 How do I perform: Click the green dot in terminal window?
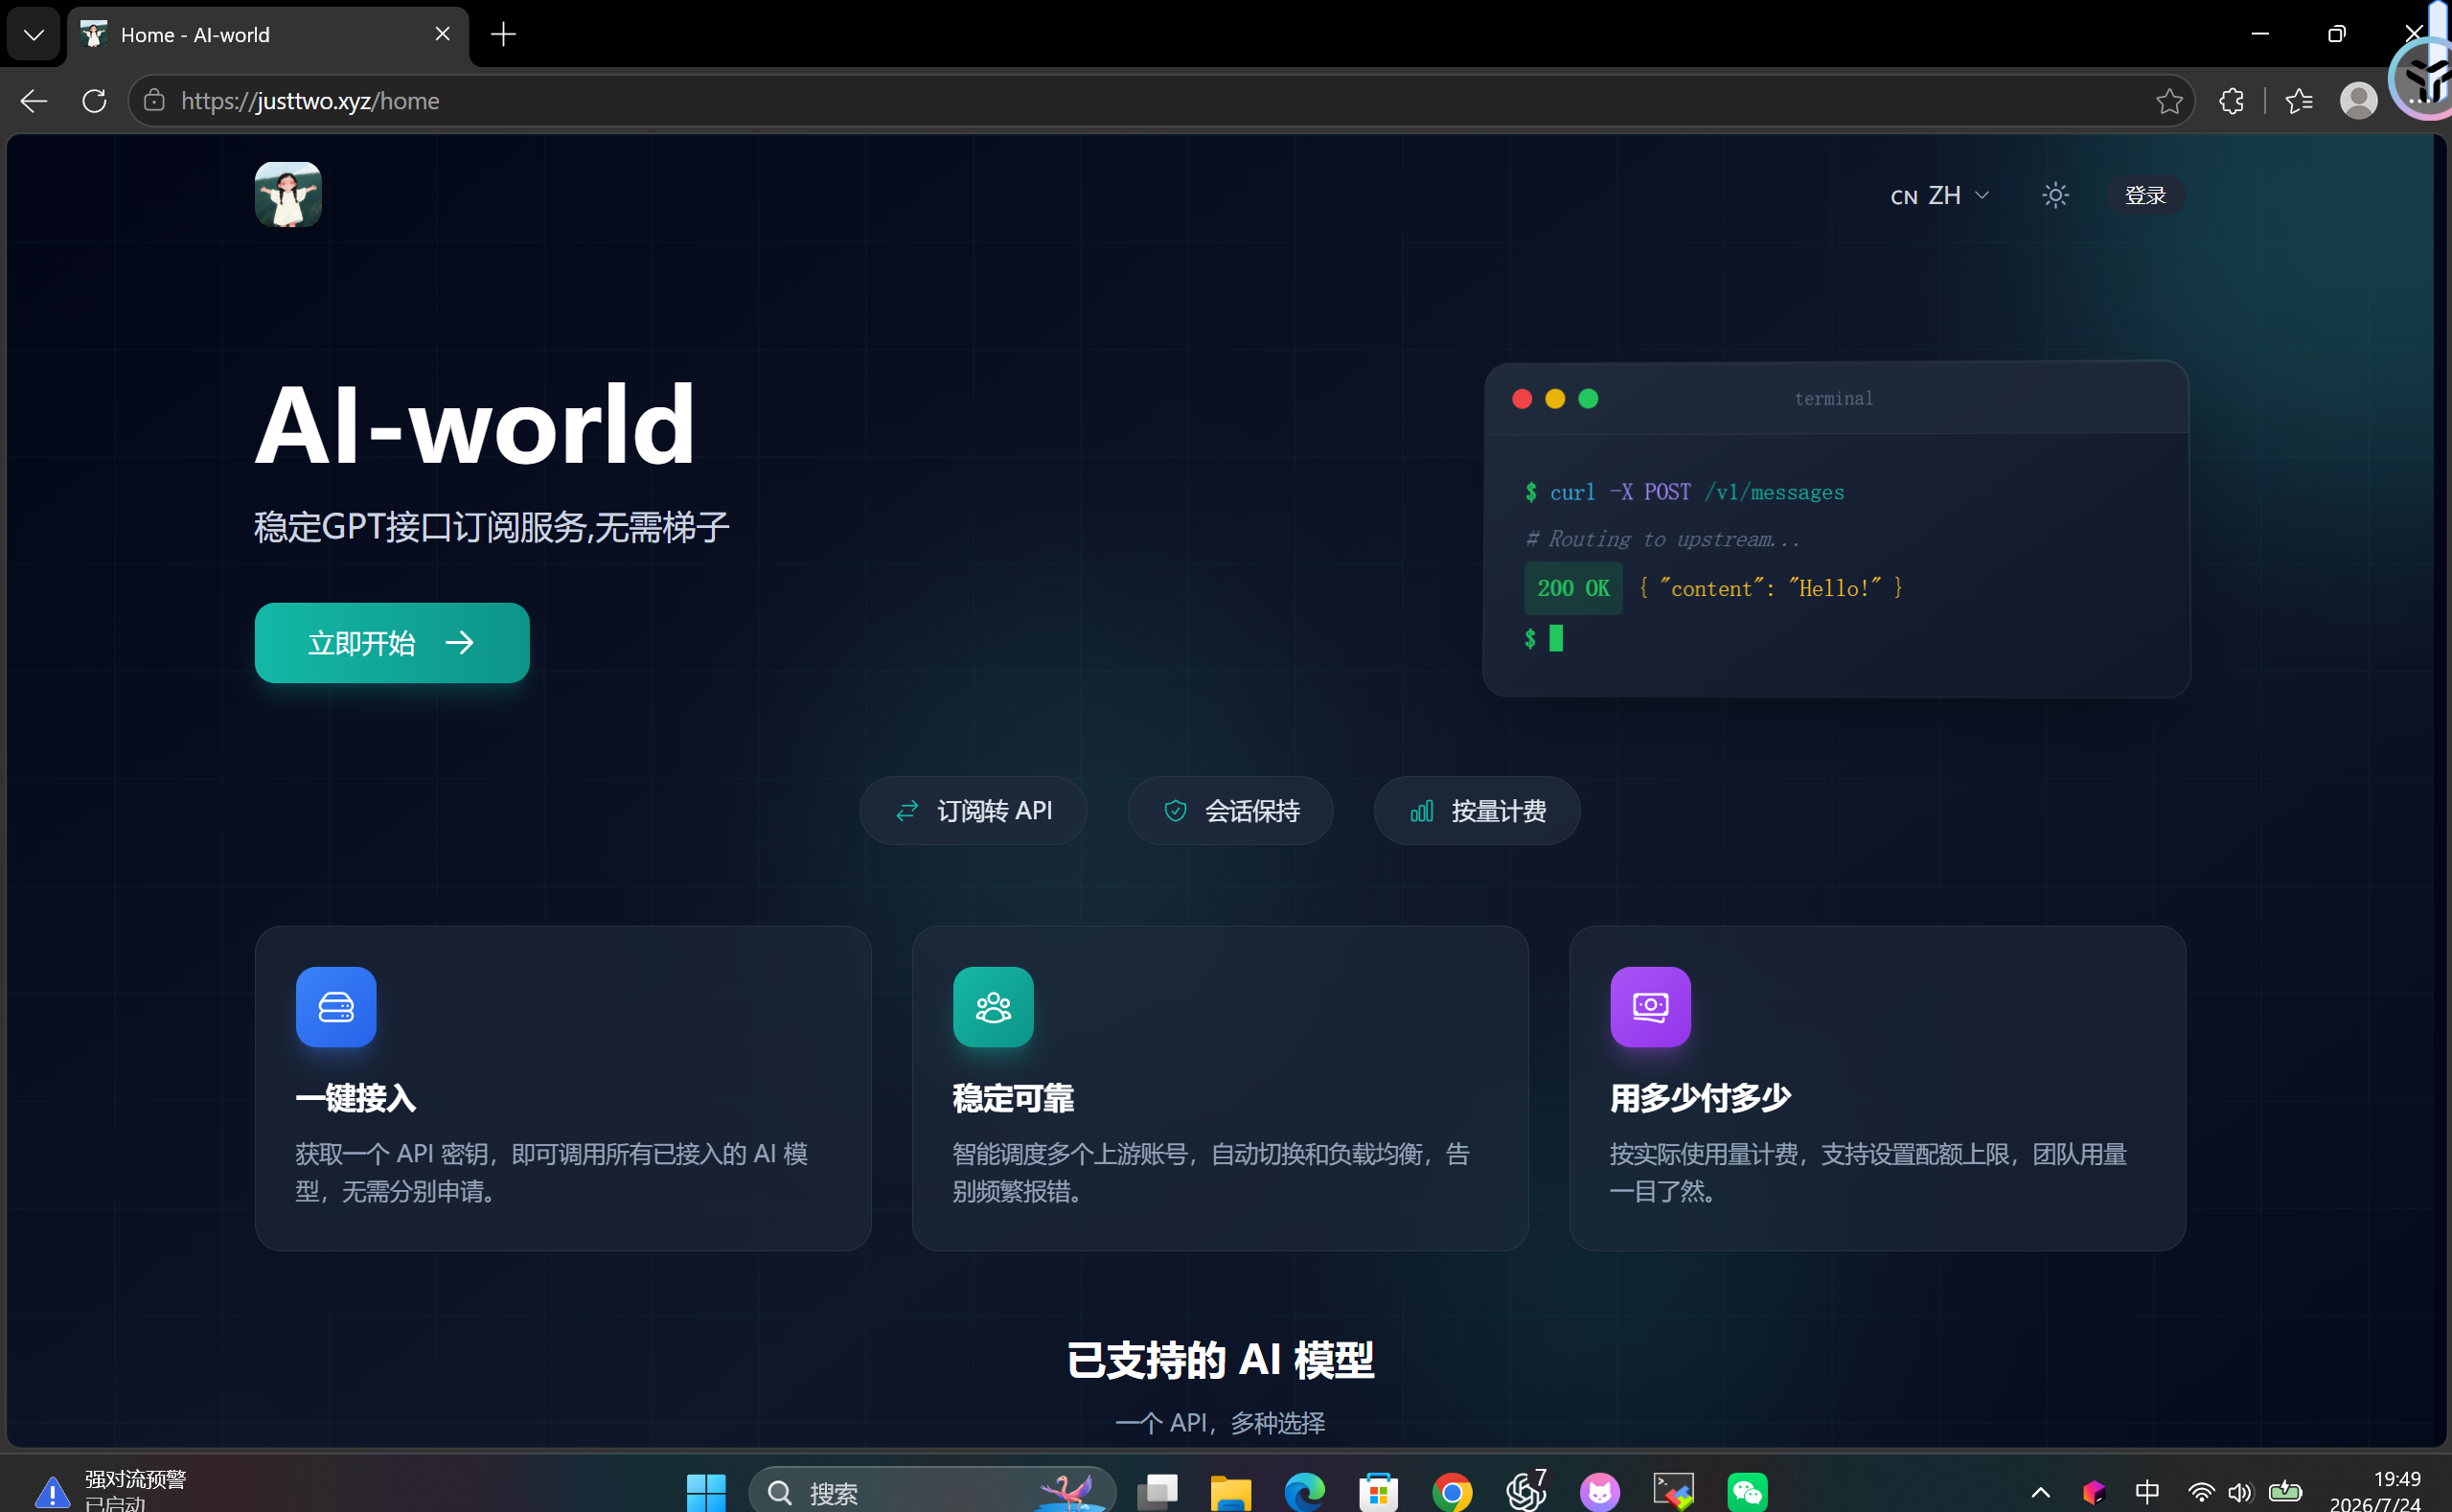[1588, 399]
